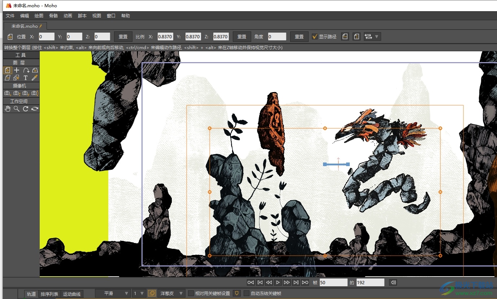
Task: Click the rewind button
Action: [x=269, y=282]
